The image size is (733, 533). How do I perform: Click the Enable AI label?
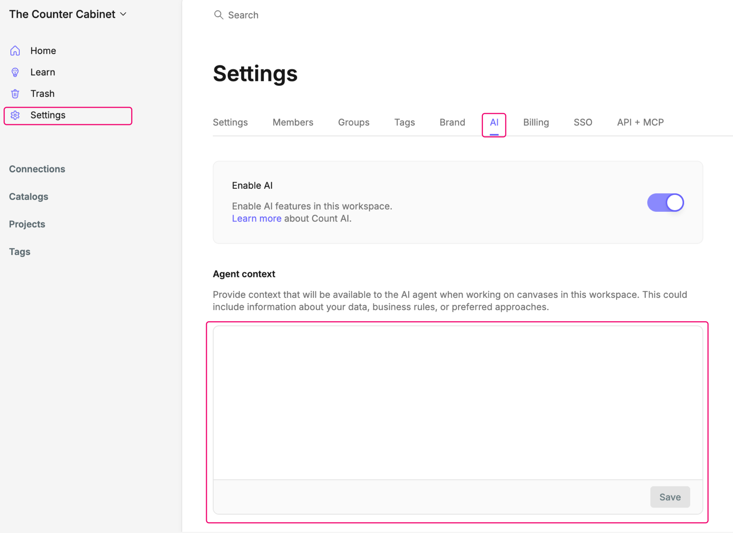point(252,185)
